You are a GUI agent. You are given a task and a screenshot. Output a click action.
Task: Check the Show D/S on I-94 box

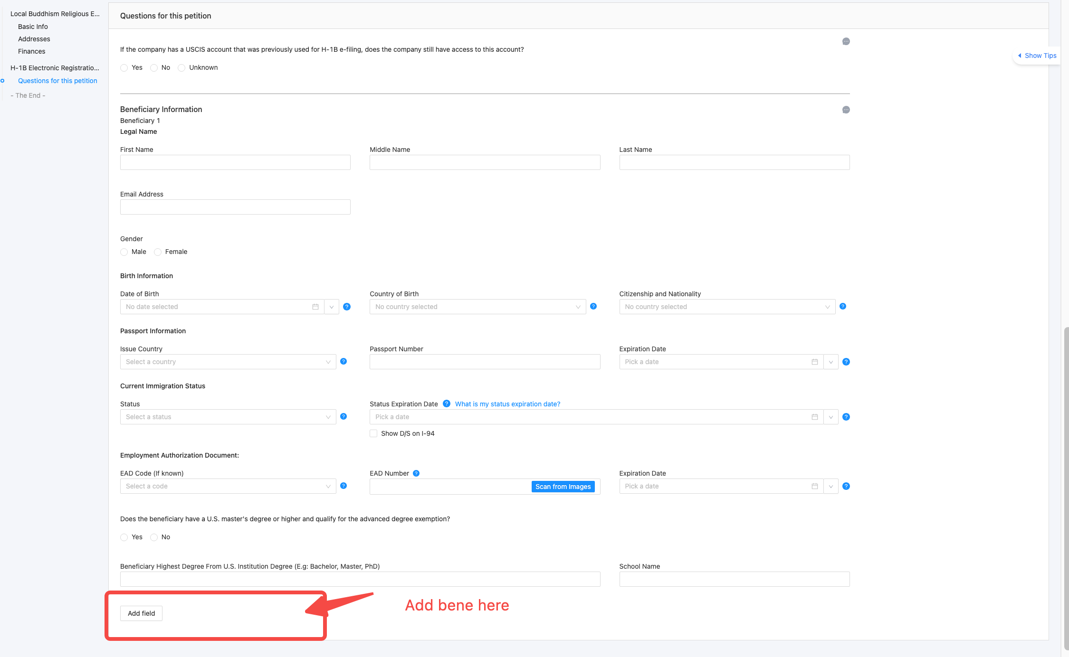point(373,433)
